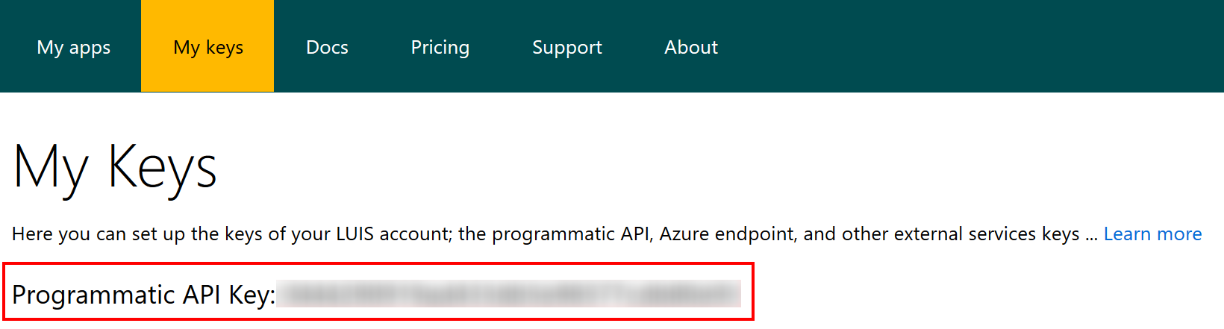Click the words Azure endpoint in description

728,234
